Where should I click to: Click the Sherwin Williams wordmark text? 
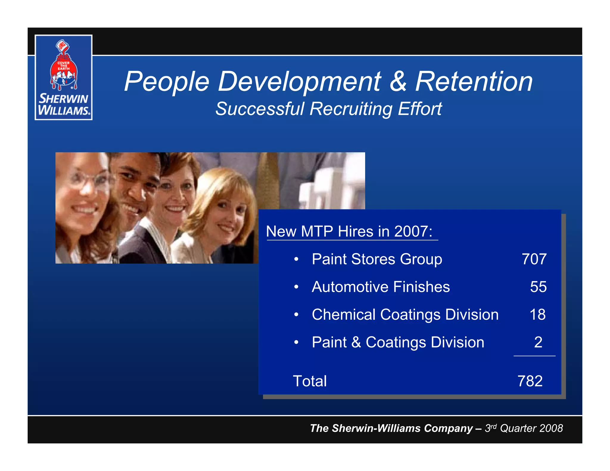click(x=64, y=105)
